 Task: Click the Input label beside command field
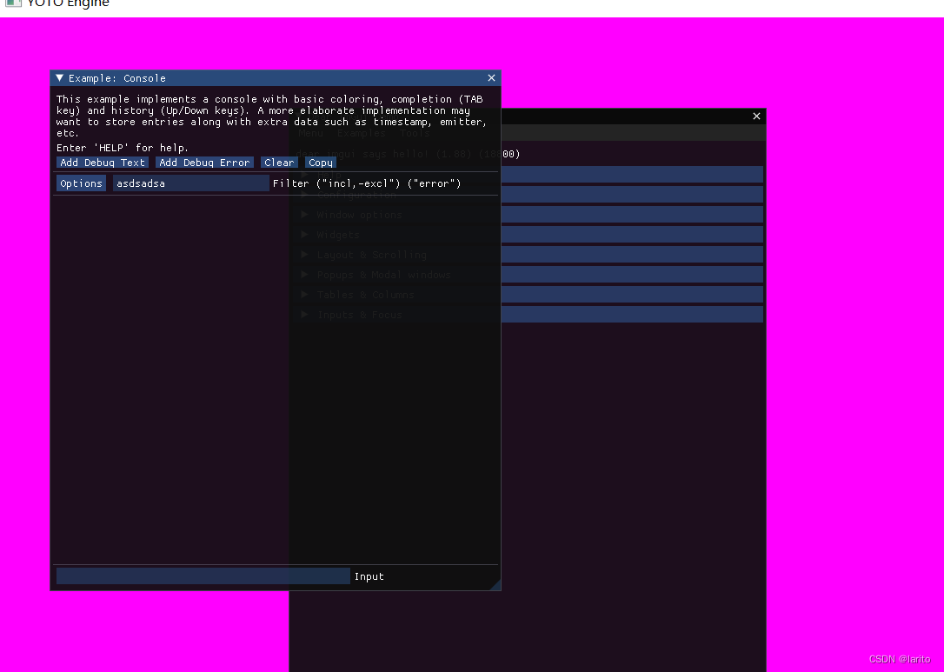(369, 576)
